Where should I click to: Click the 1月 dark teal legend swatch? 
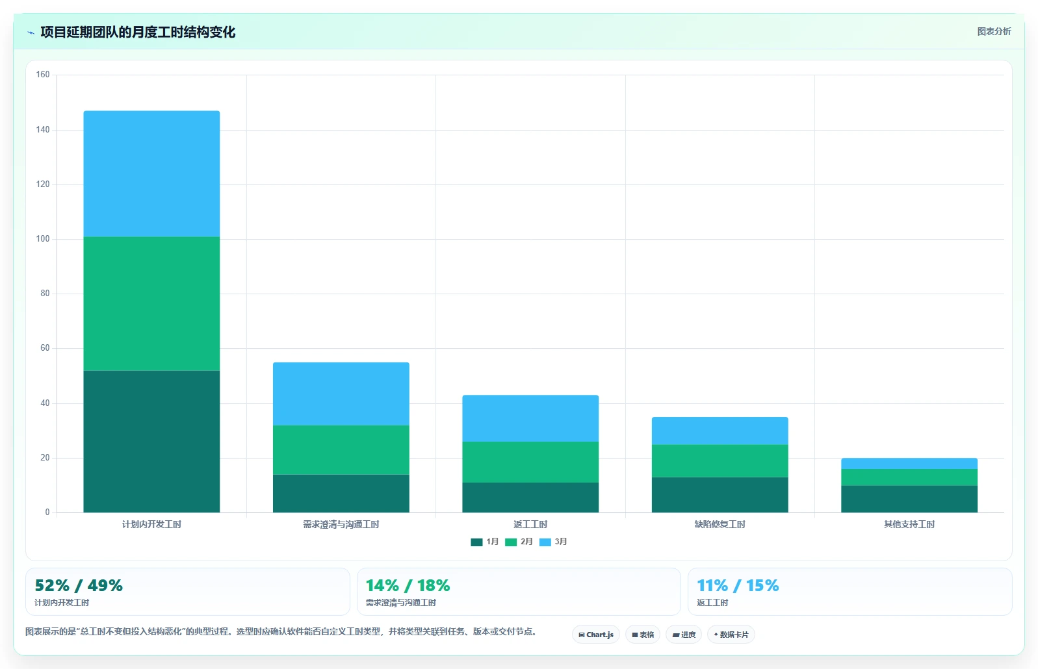pyautogui.click(x=476, y=542)
